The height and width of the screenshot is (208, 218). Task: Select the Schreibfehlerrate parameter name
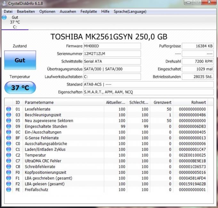[40, 167]
